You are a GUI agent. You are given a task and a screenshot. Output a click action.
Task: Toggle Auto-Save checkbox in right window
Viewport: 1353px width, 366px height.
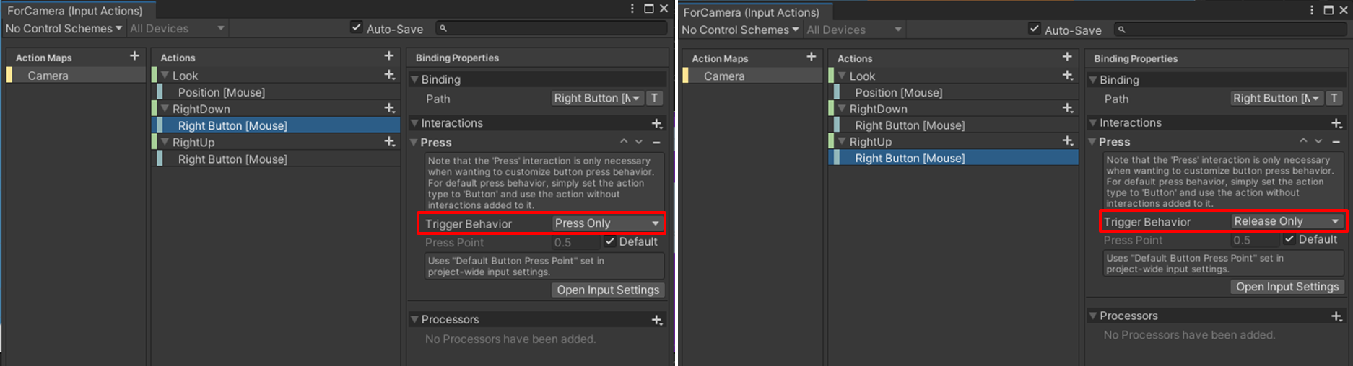(x=1035, y=29)
